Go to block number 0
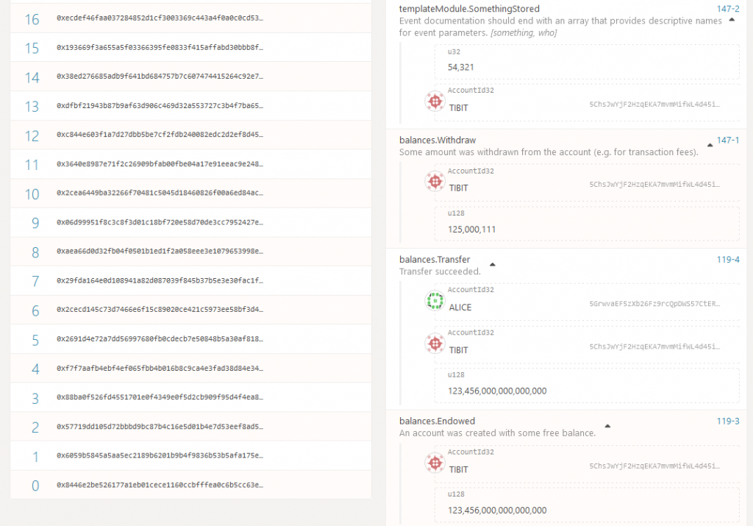Screen dimensions: 753x526 (35, 486)
